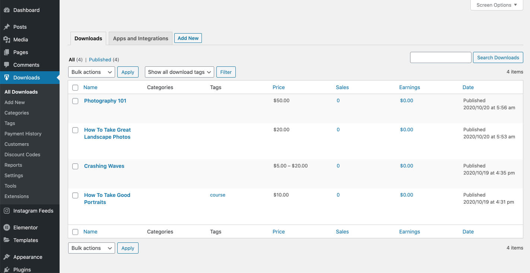Filter by the Published (4) link

tap(104, 60)
